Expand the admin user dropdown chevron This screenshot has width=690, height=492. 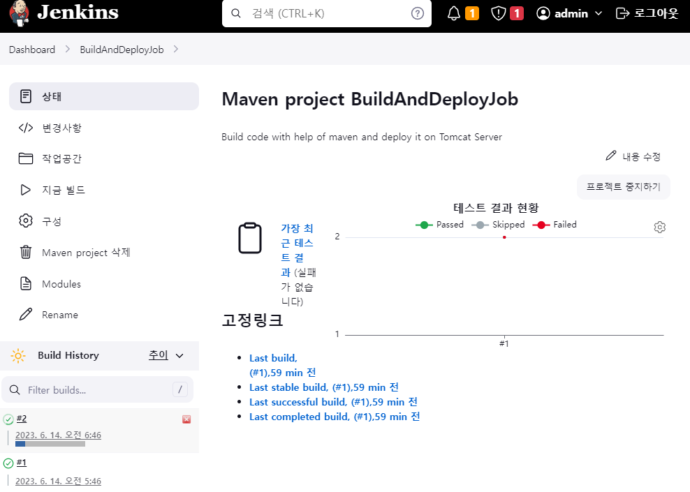tap(599, 13)
